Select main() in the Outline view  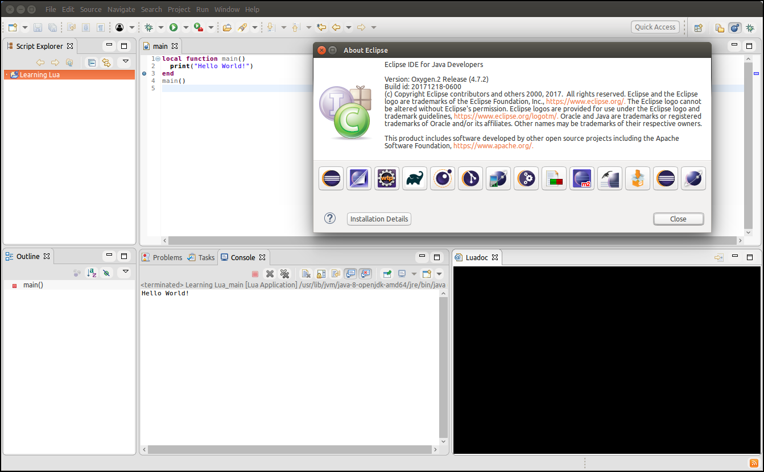pos(33,285)
